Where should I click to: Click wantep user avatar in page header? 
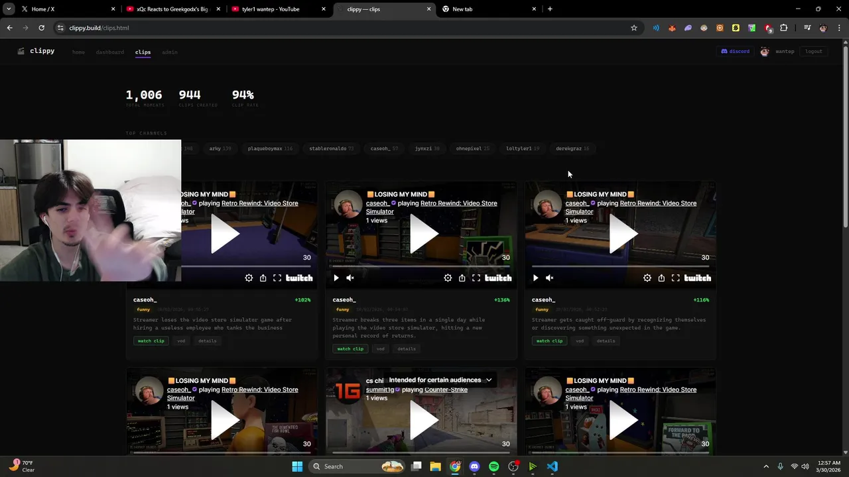765,51
